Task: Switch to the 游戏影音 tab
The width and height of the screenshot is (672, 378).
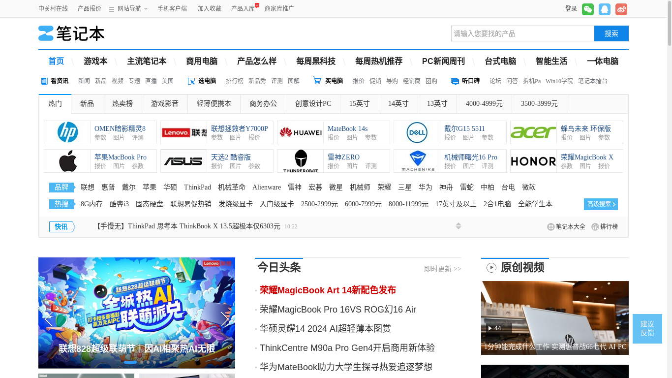Action: point(165,104)
